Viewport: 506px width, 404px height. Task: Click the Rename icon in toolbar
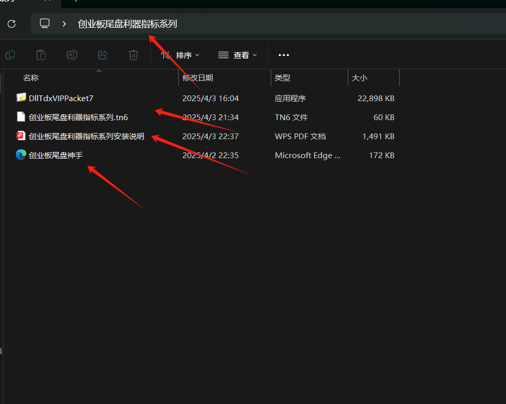click(x=72, y=55)
